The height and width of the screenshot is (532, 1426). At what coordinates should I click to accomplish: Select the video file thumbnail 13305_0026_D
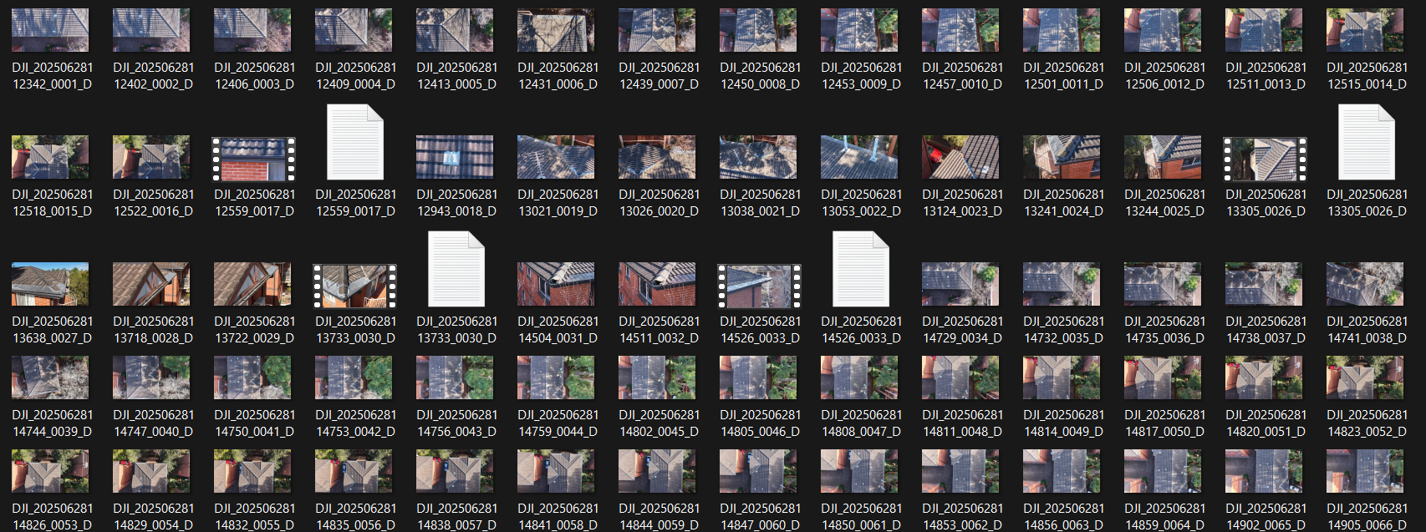tap(1265, 160)
